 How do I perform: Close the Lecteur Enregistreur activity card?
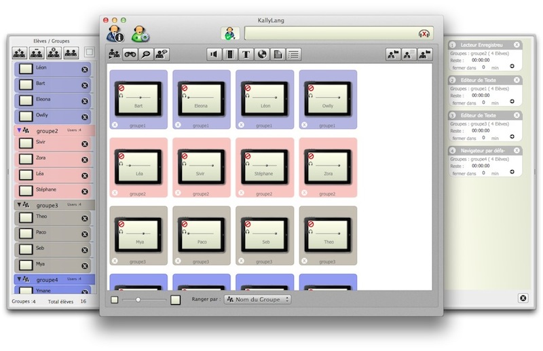517,45
